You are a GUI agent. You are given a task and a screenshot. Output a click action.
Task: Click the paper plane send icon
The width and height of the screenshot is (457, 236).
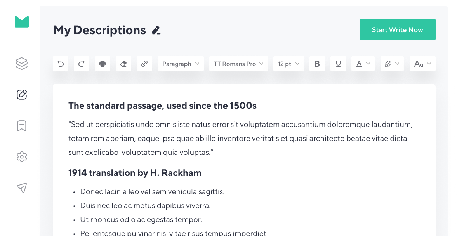point(22,188)
